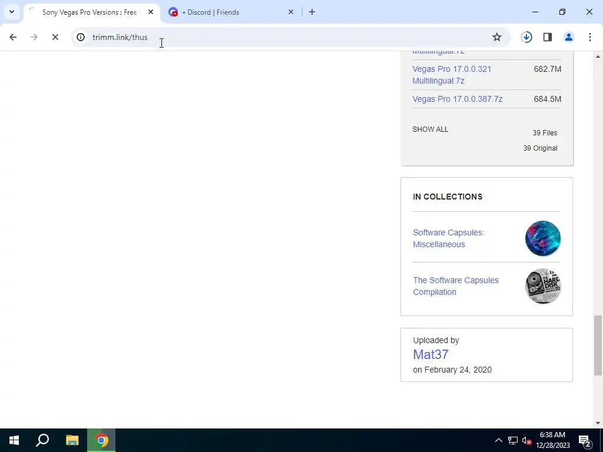Open the Windows Start menu
The height and width of the screenshot is (452, 603).
point(14,440)
